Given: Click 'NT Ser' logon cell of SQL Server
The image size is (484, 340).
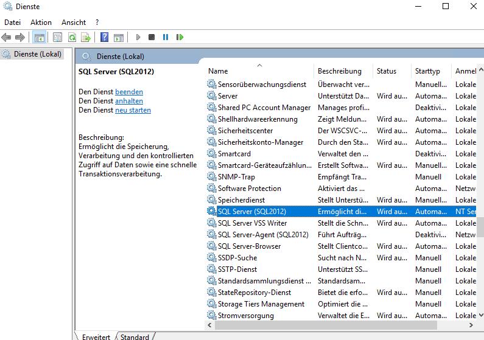Looking at the screenshot, I should pyautogui.click(x=466, y=212).
